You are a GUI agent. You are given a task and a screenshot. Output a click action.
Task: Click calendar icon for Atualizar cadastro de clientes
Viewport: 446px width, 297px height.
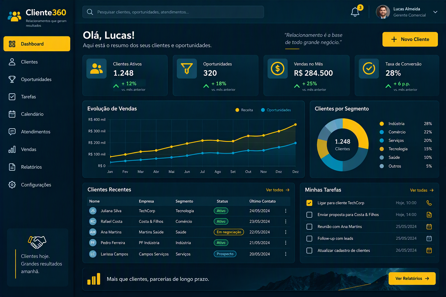click(429, 250)
